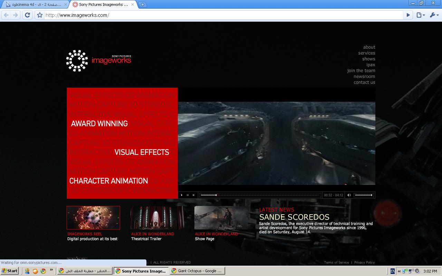Viewport: 442px width, 276px height.
Task: Open the about page
Action: [x=369, y=47]
